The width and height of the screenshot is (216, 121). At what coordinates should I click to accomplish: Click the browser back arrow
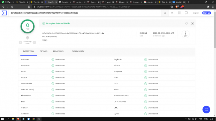click(3, 7)
